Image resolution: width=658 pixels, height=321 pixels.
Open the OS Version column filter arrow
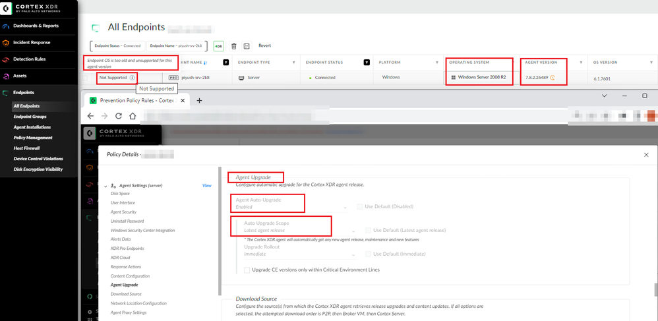click(x=651, y=63)
